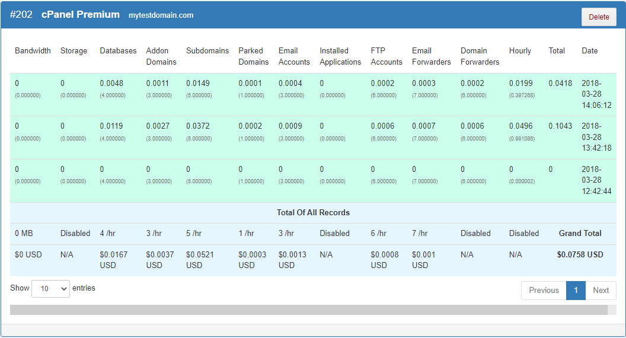
Task: Sort by the Email Accounts column header
Action: 294,56
